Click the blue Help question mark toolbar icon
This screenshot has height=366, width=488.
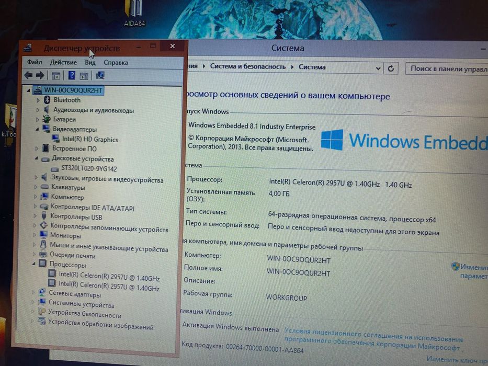[x=72, y=75]
